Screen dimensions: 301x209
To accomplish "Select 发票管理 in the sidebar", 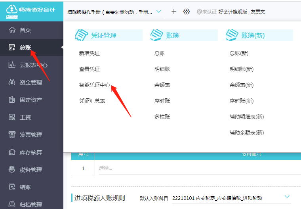I will coord(32,135).
